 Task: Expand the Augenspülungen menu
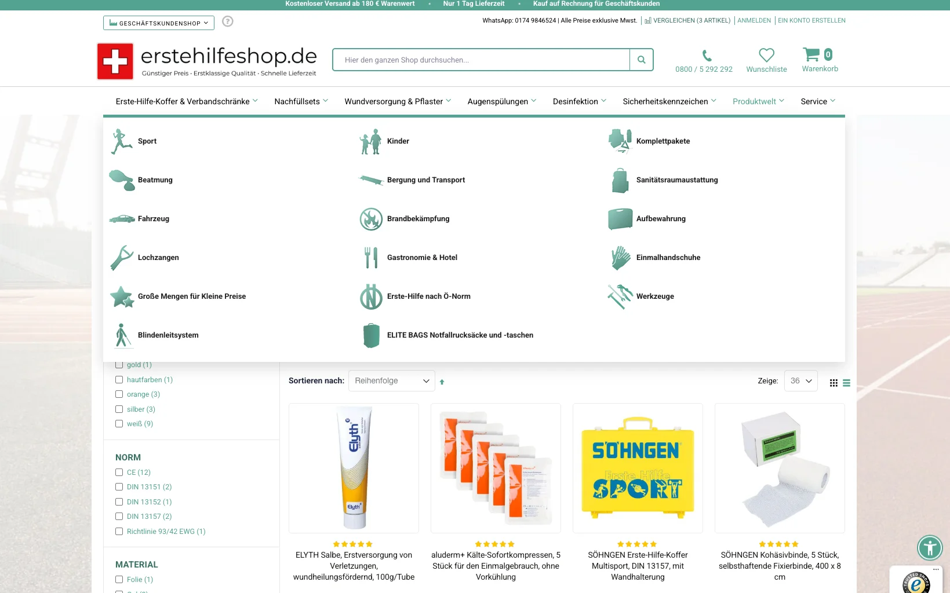(x=502, y=101)
